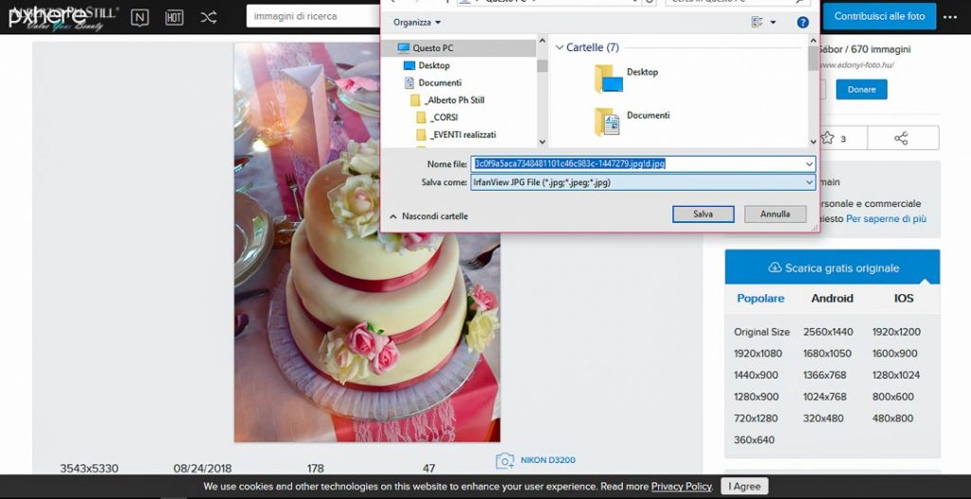The image size is (971, 499).
Task: Select 1280x1024 download size
Action: click(x=896, y=376)
